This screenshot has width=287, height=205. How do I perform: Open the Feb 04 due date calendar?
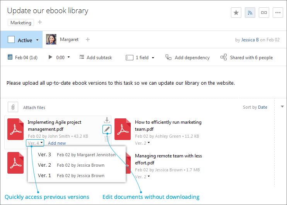point(22,58)
